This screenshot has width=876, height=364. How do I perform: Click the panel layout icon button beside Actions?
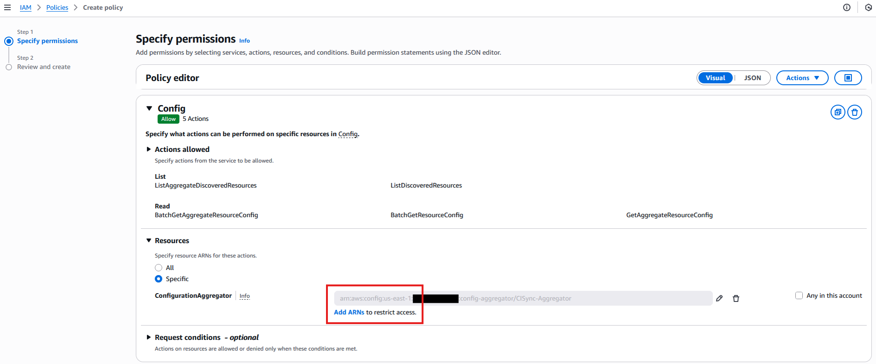[x=848, y=78]
